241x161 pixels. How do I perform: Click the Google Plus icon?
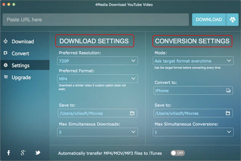point(23,153)
